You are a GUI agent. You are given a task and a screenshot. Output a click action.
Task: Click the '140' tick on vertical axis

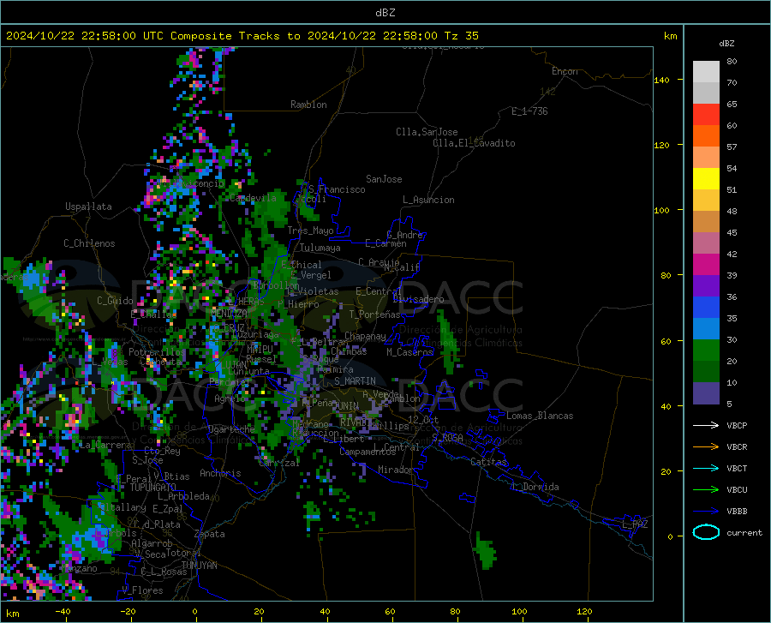click(x=661, y=80)
